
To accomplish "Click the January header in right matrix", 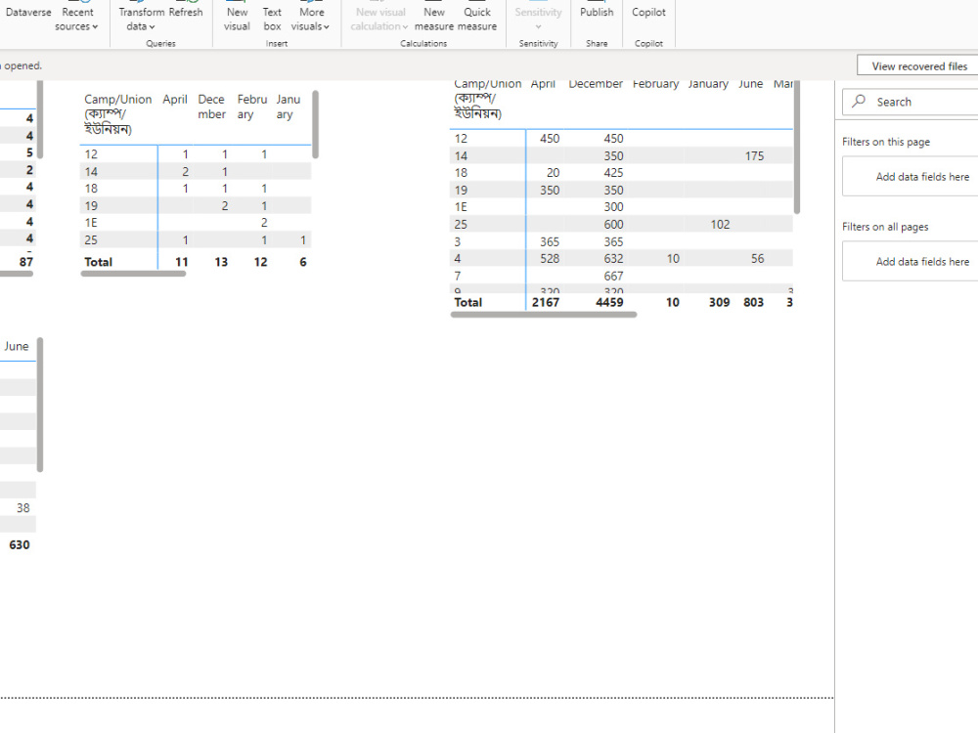I will (708, 84).
